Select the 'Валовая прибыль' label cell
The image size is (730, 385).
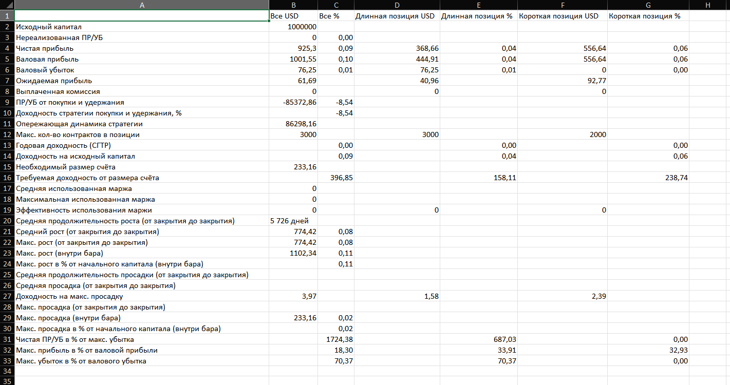click(142, 59)
